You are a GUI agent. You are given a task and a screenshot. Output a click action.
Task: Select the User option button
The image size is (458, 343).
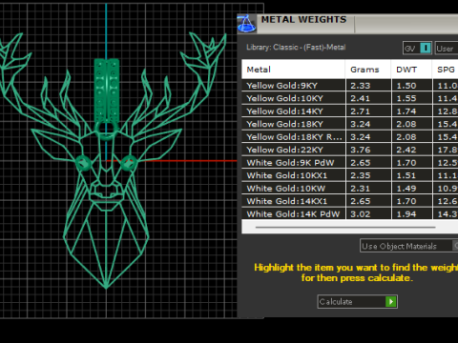coord(447,49)
